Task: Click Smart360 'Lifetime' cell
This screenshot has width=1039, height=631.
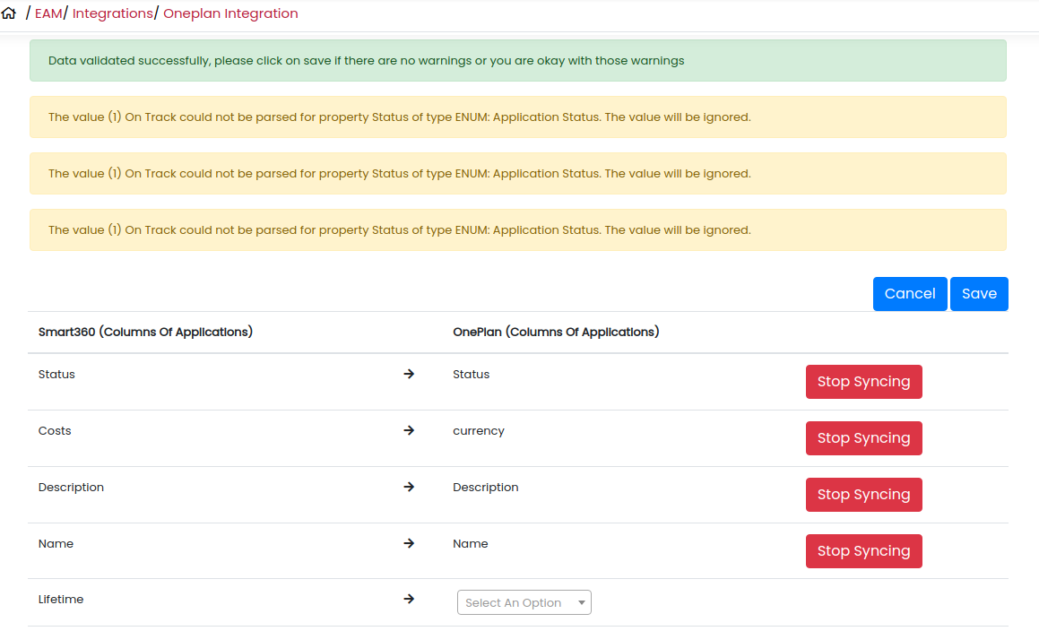Action: (x=61, y=600)
